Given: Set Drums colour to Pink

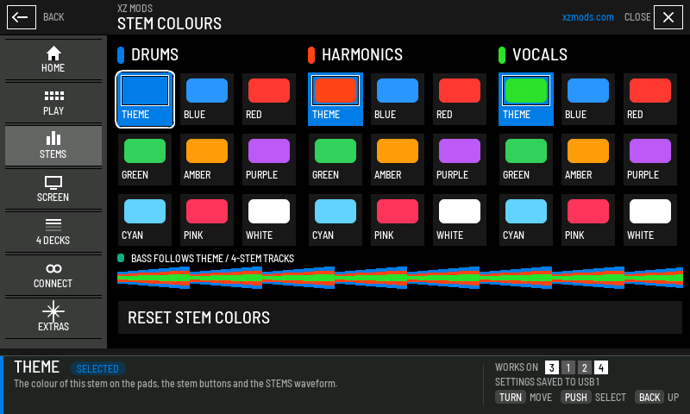Looking at the screenshot, I should 207,220.
